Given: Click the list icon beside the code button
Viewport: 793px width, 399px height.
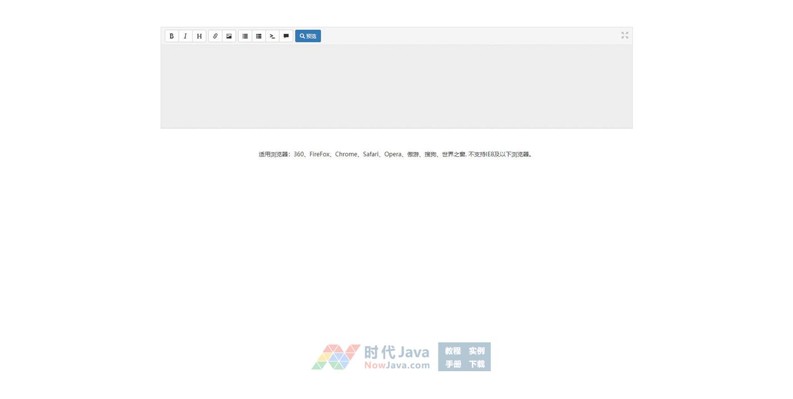Looking at the screenshot, I should [259, 36].
